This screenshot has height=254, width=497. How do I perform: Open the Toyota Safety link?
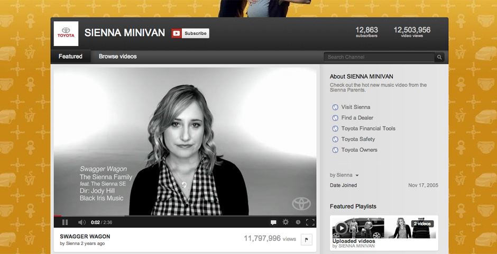[358, 139]
